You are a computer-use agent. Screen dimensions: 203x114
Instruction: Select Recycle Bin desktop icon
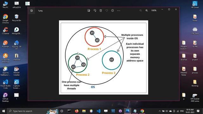16,18
